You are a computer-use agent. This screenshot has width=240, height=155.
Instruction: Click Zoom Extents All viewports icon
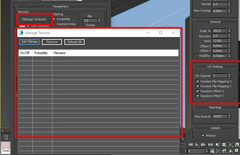(x=237, y=145)
